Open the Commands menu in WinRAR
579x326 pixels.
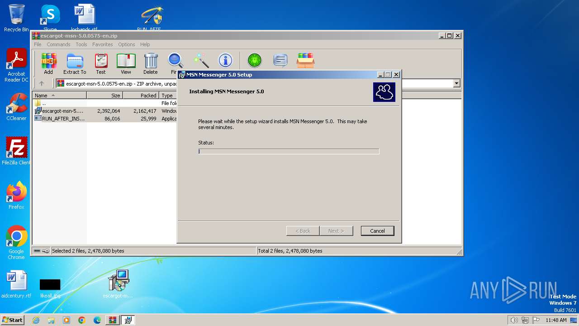58,44
